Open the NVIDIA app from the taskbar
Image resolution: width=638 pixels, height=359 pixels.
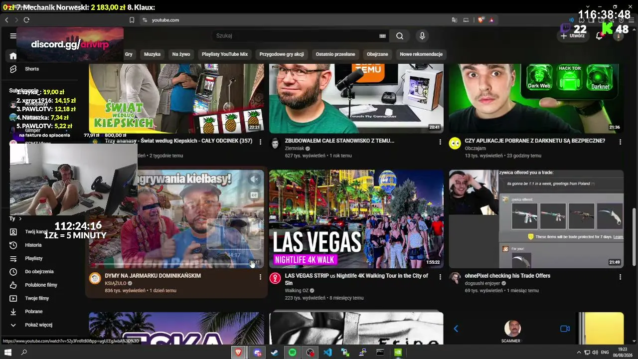point(398,353)
